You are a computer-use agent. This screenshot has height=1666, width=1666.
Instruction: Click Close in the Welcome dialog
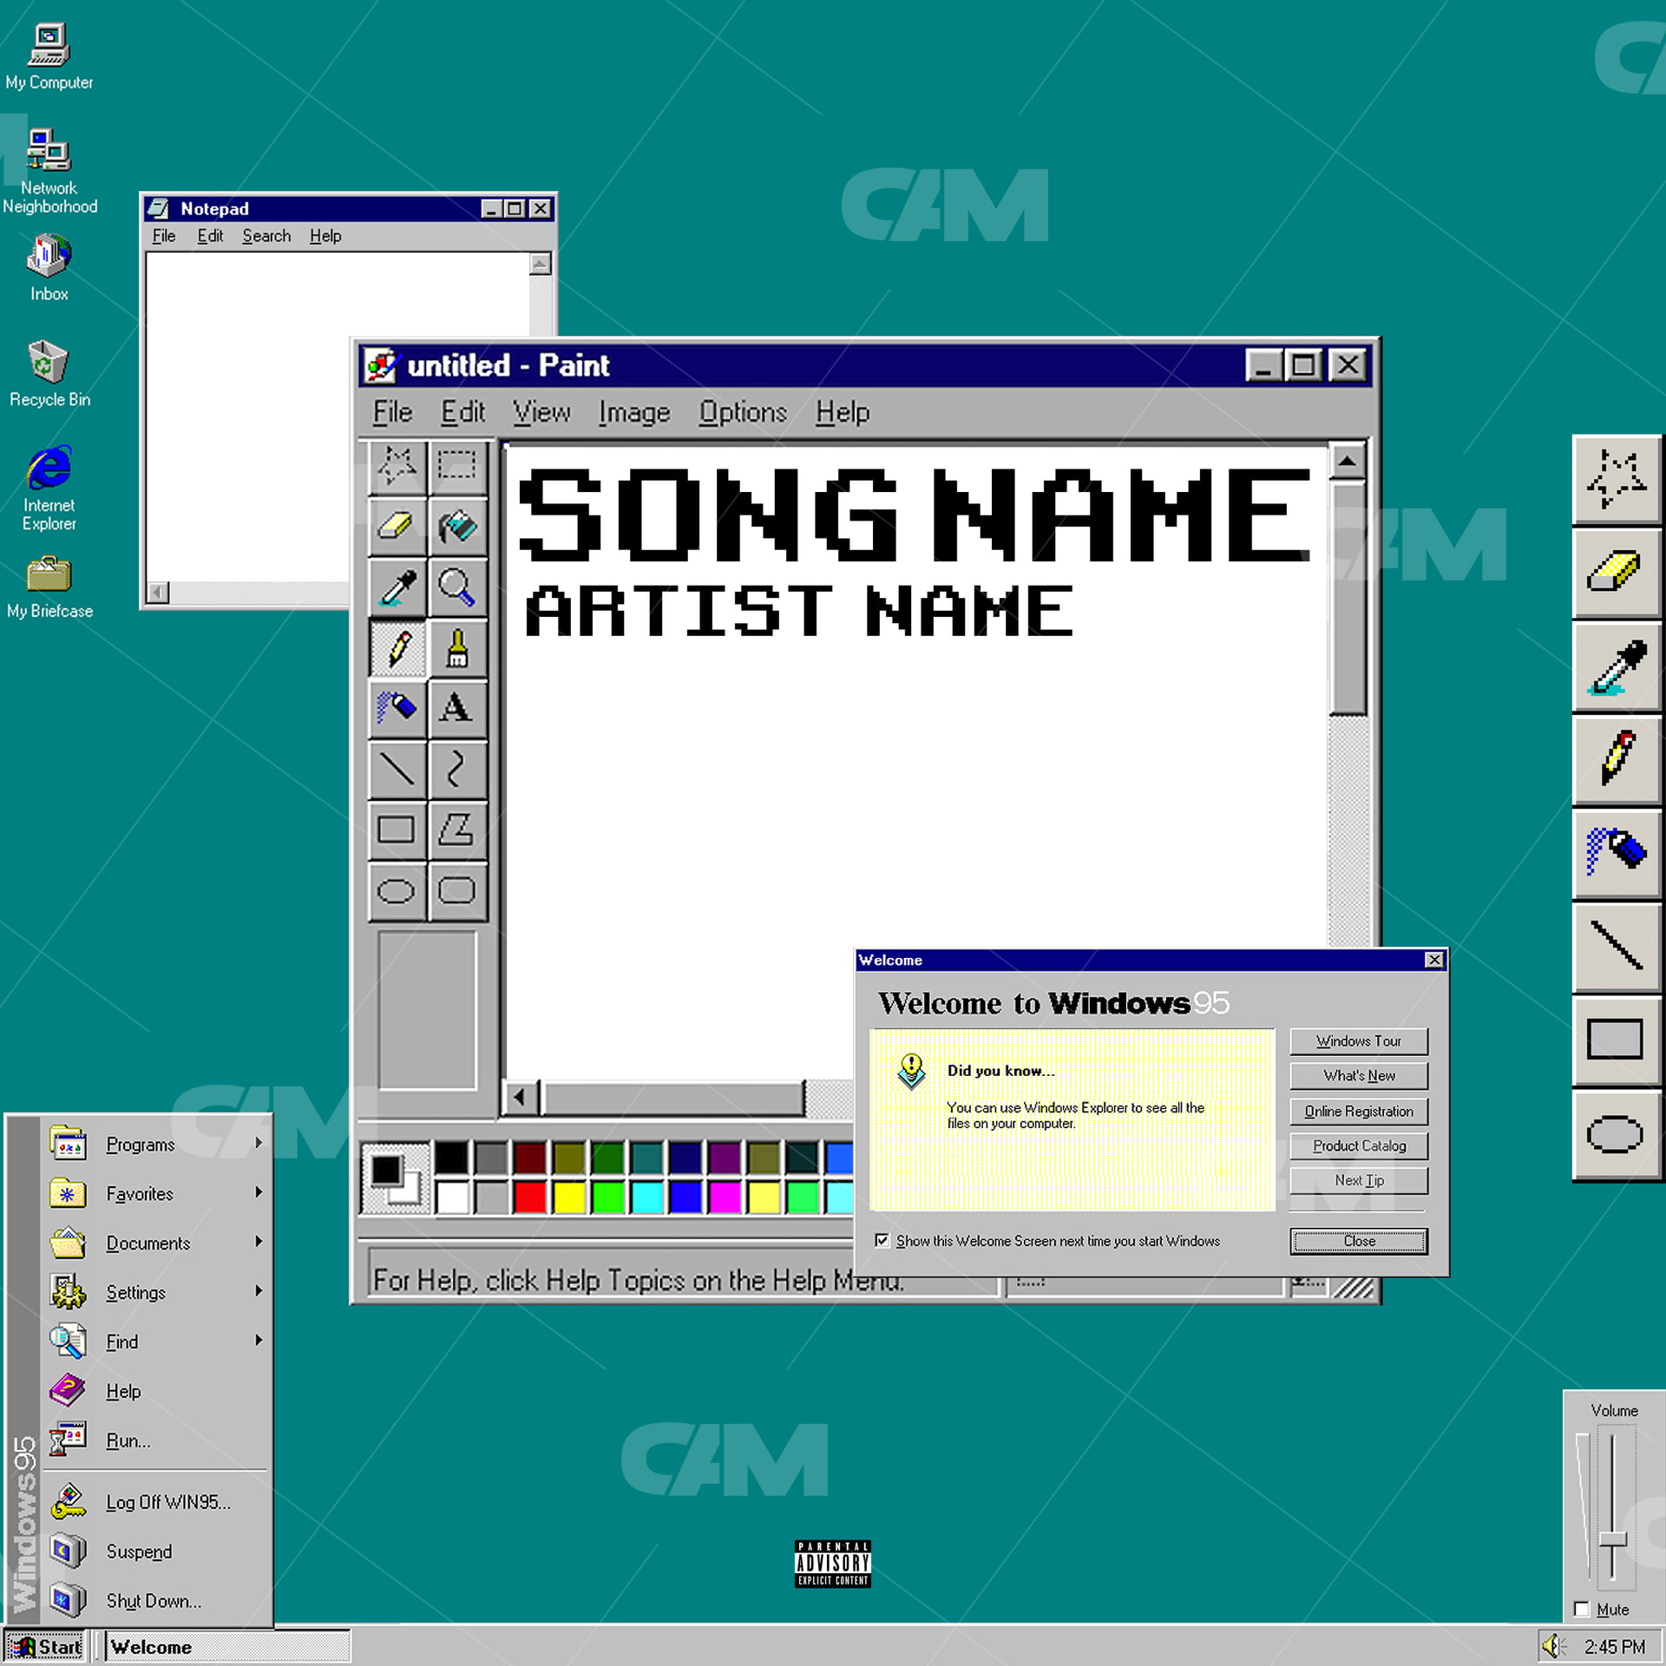[x=1359, y=1242]
